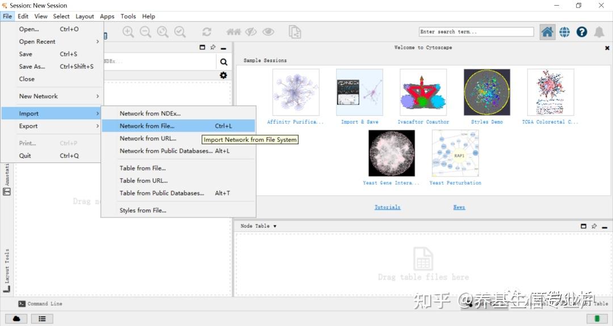Click the globe network search icon
Screen dimensions: 613x326
click(565, 32)
